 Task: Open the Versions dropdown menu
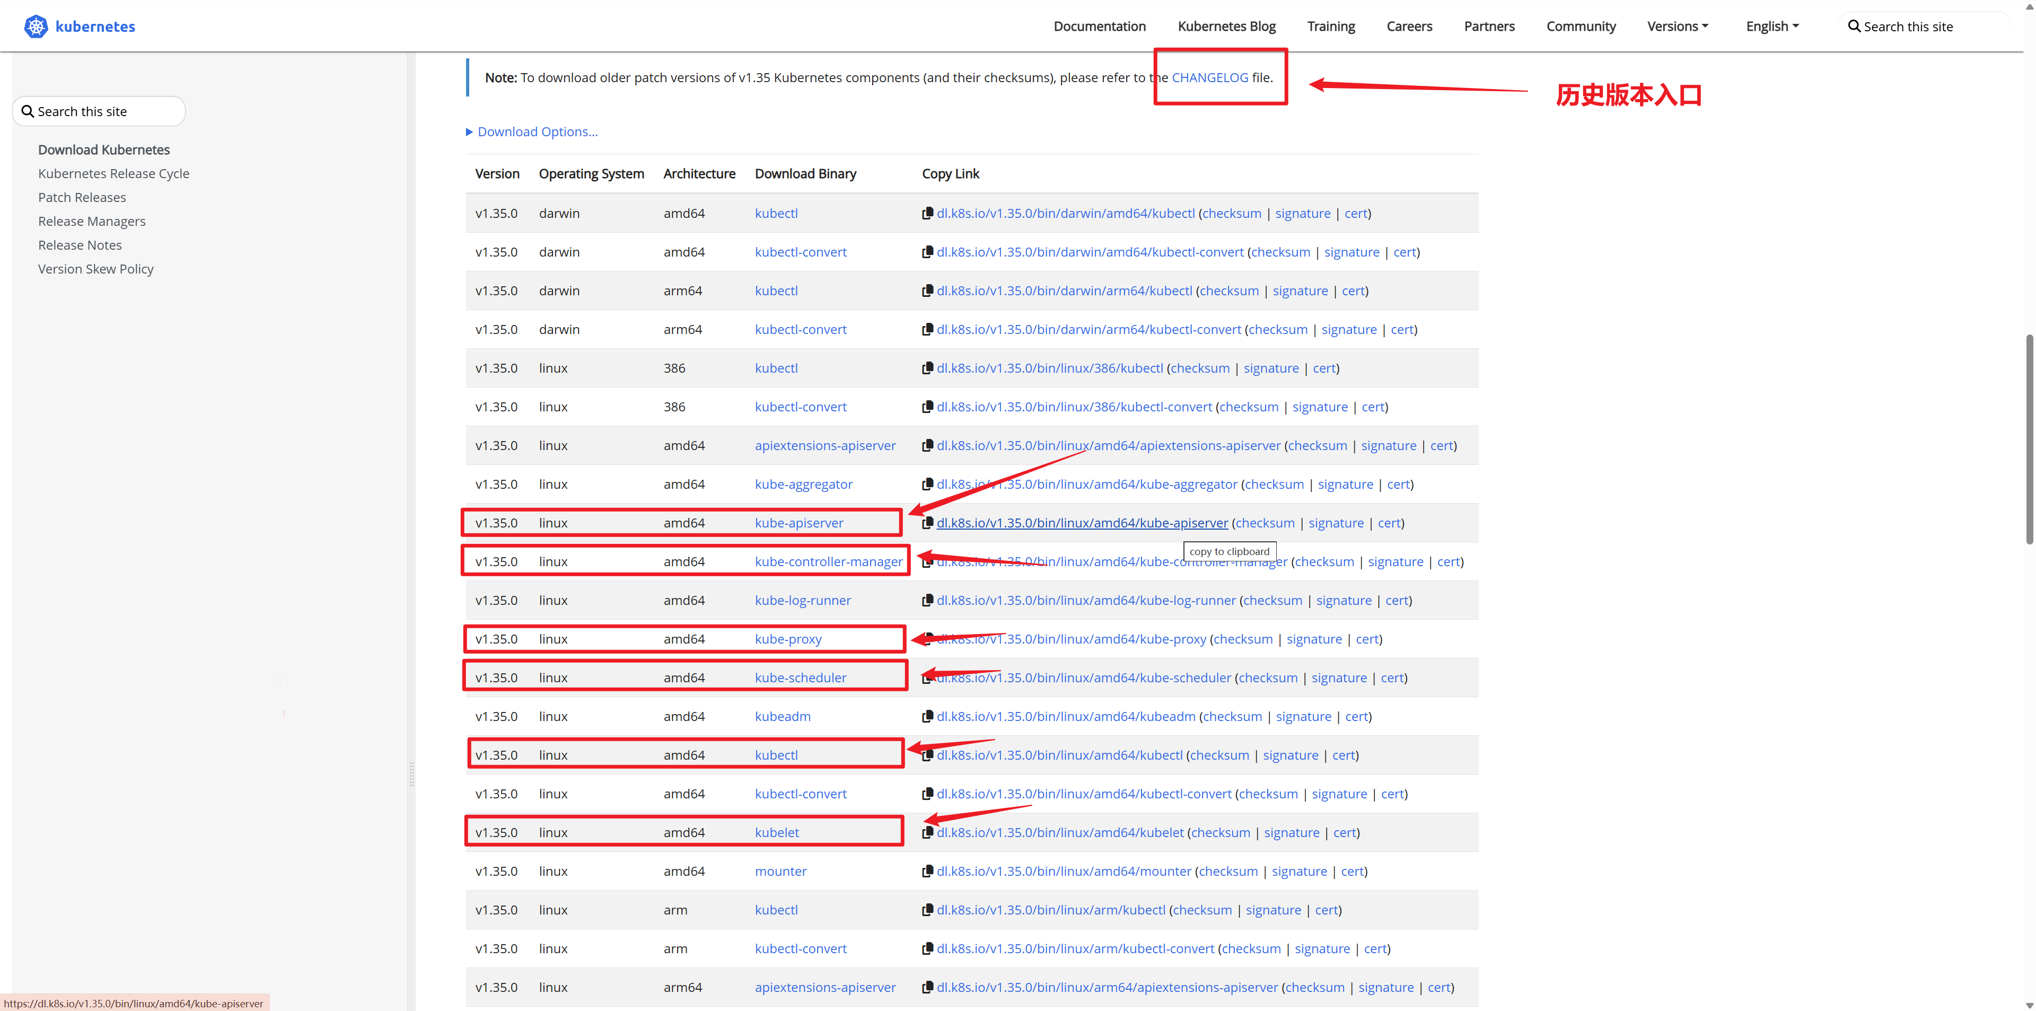click(1677, 26)
